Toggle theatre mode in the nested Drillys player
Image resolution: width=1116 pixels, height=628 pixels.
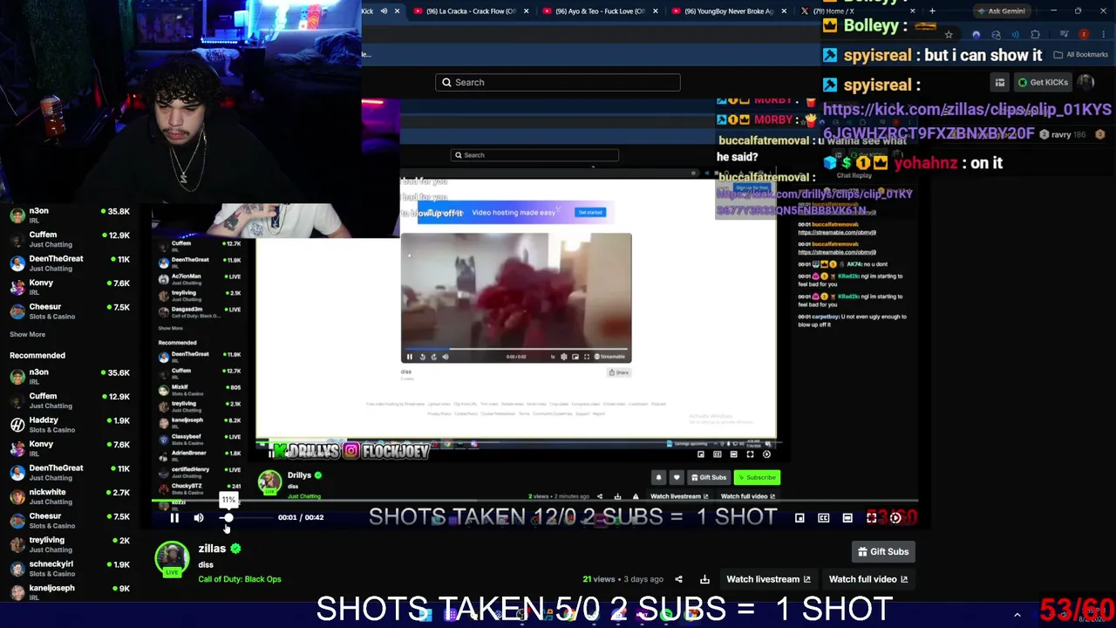pos(733,454)
